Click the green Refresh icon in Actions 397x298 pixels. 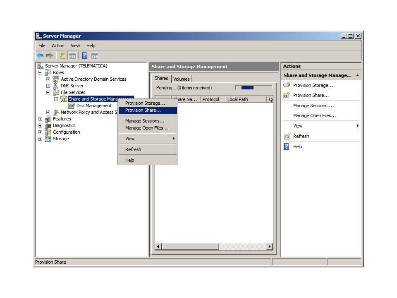pyautogui.click(x=287, y=136)
